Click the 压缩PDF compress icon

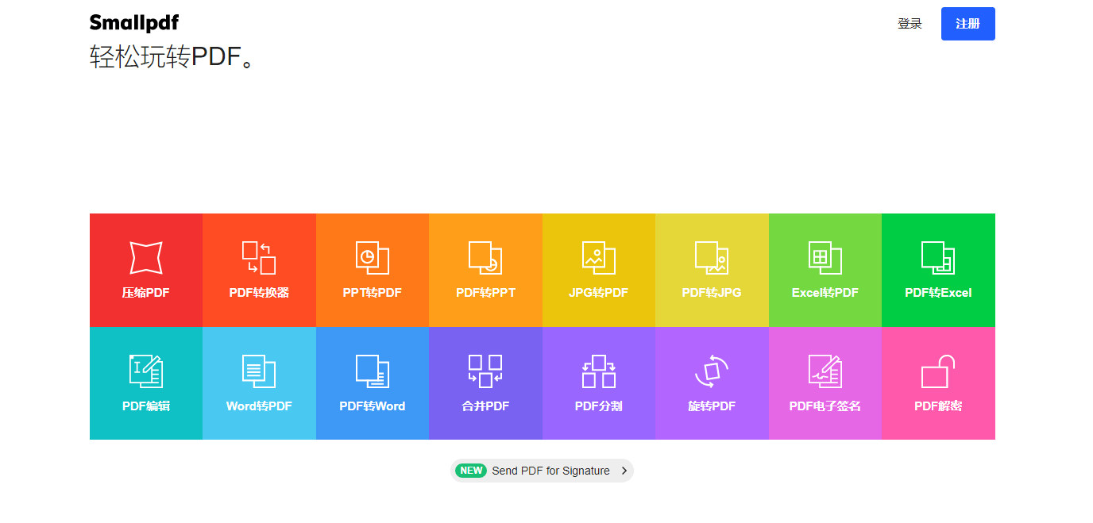click(x=145, y=258)
